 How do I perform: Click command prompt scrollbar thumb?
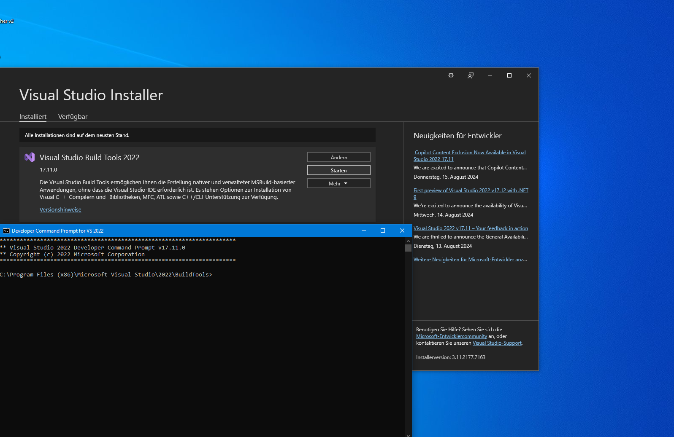pyautogui.click(x=408, y=248)
